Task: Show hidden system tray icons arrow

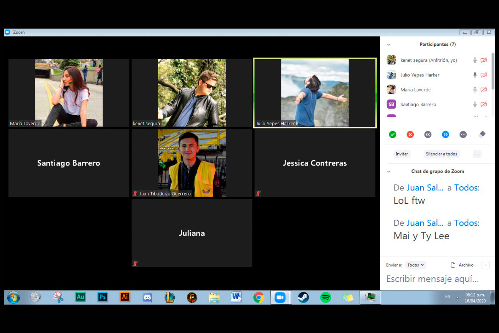Action: (x=457, y=298)
